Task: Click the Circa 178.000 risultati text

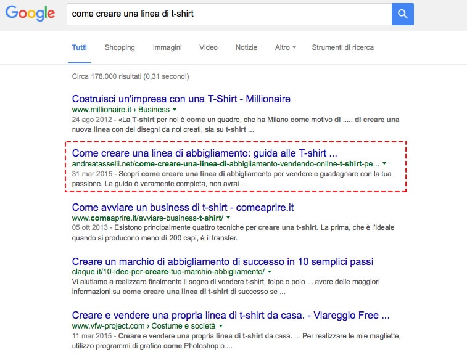Action: (130, 76)
